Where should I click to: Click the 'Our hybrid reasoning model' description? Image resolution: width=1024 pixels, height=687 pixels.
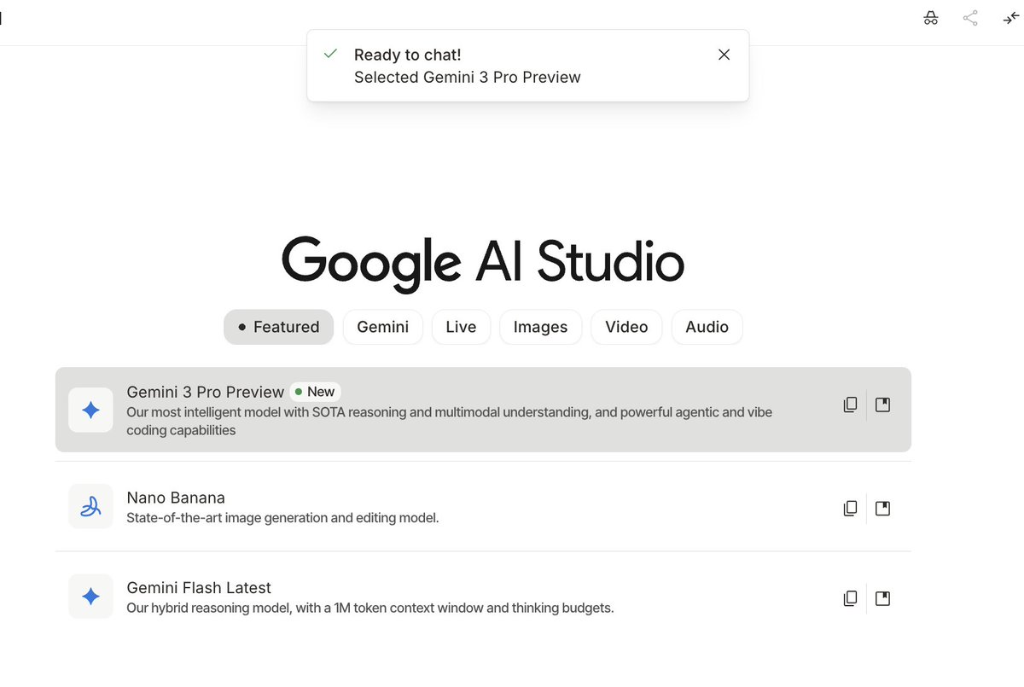pyautogui.click(x=370, y=608)
